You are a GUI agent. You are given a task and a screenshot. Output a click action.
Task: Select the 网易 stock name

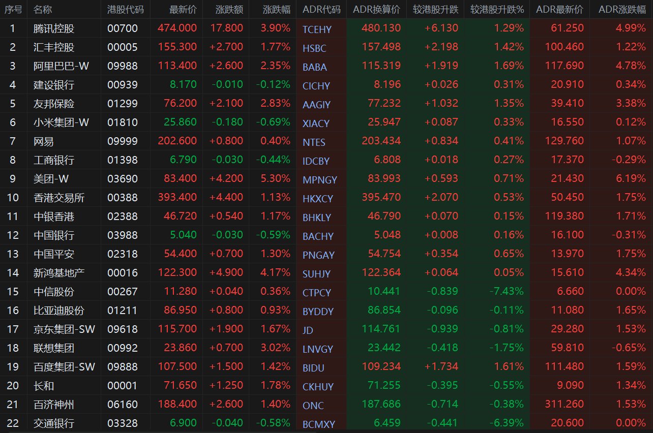(x=44, y=141)
